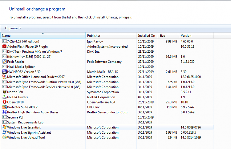
Task: Select DivX Tech Preview: MKV on Windows 7
Action: [34, 51]
